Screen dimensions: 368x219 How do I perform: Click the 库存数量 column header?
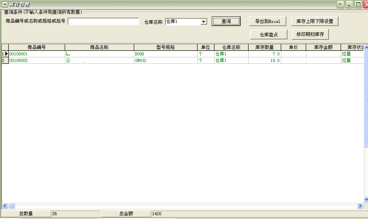coord(264,47)
